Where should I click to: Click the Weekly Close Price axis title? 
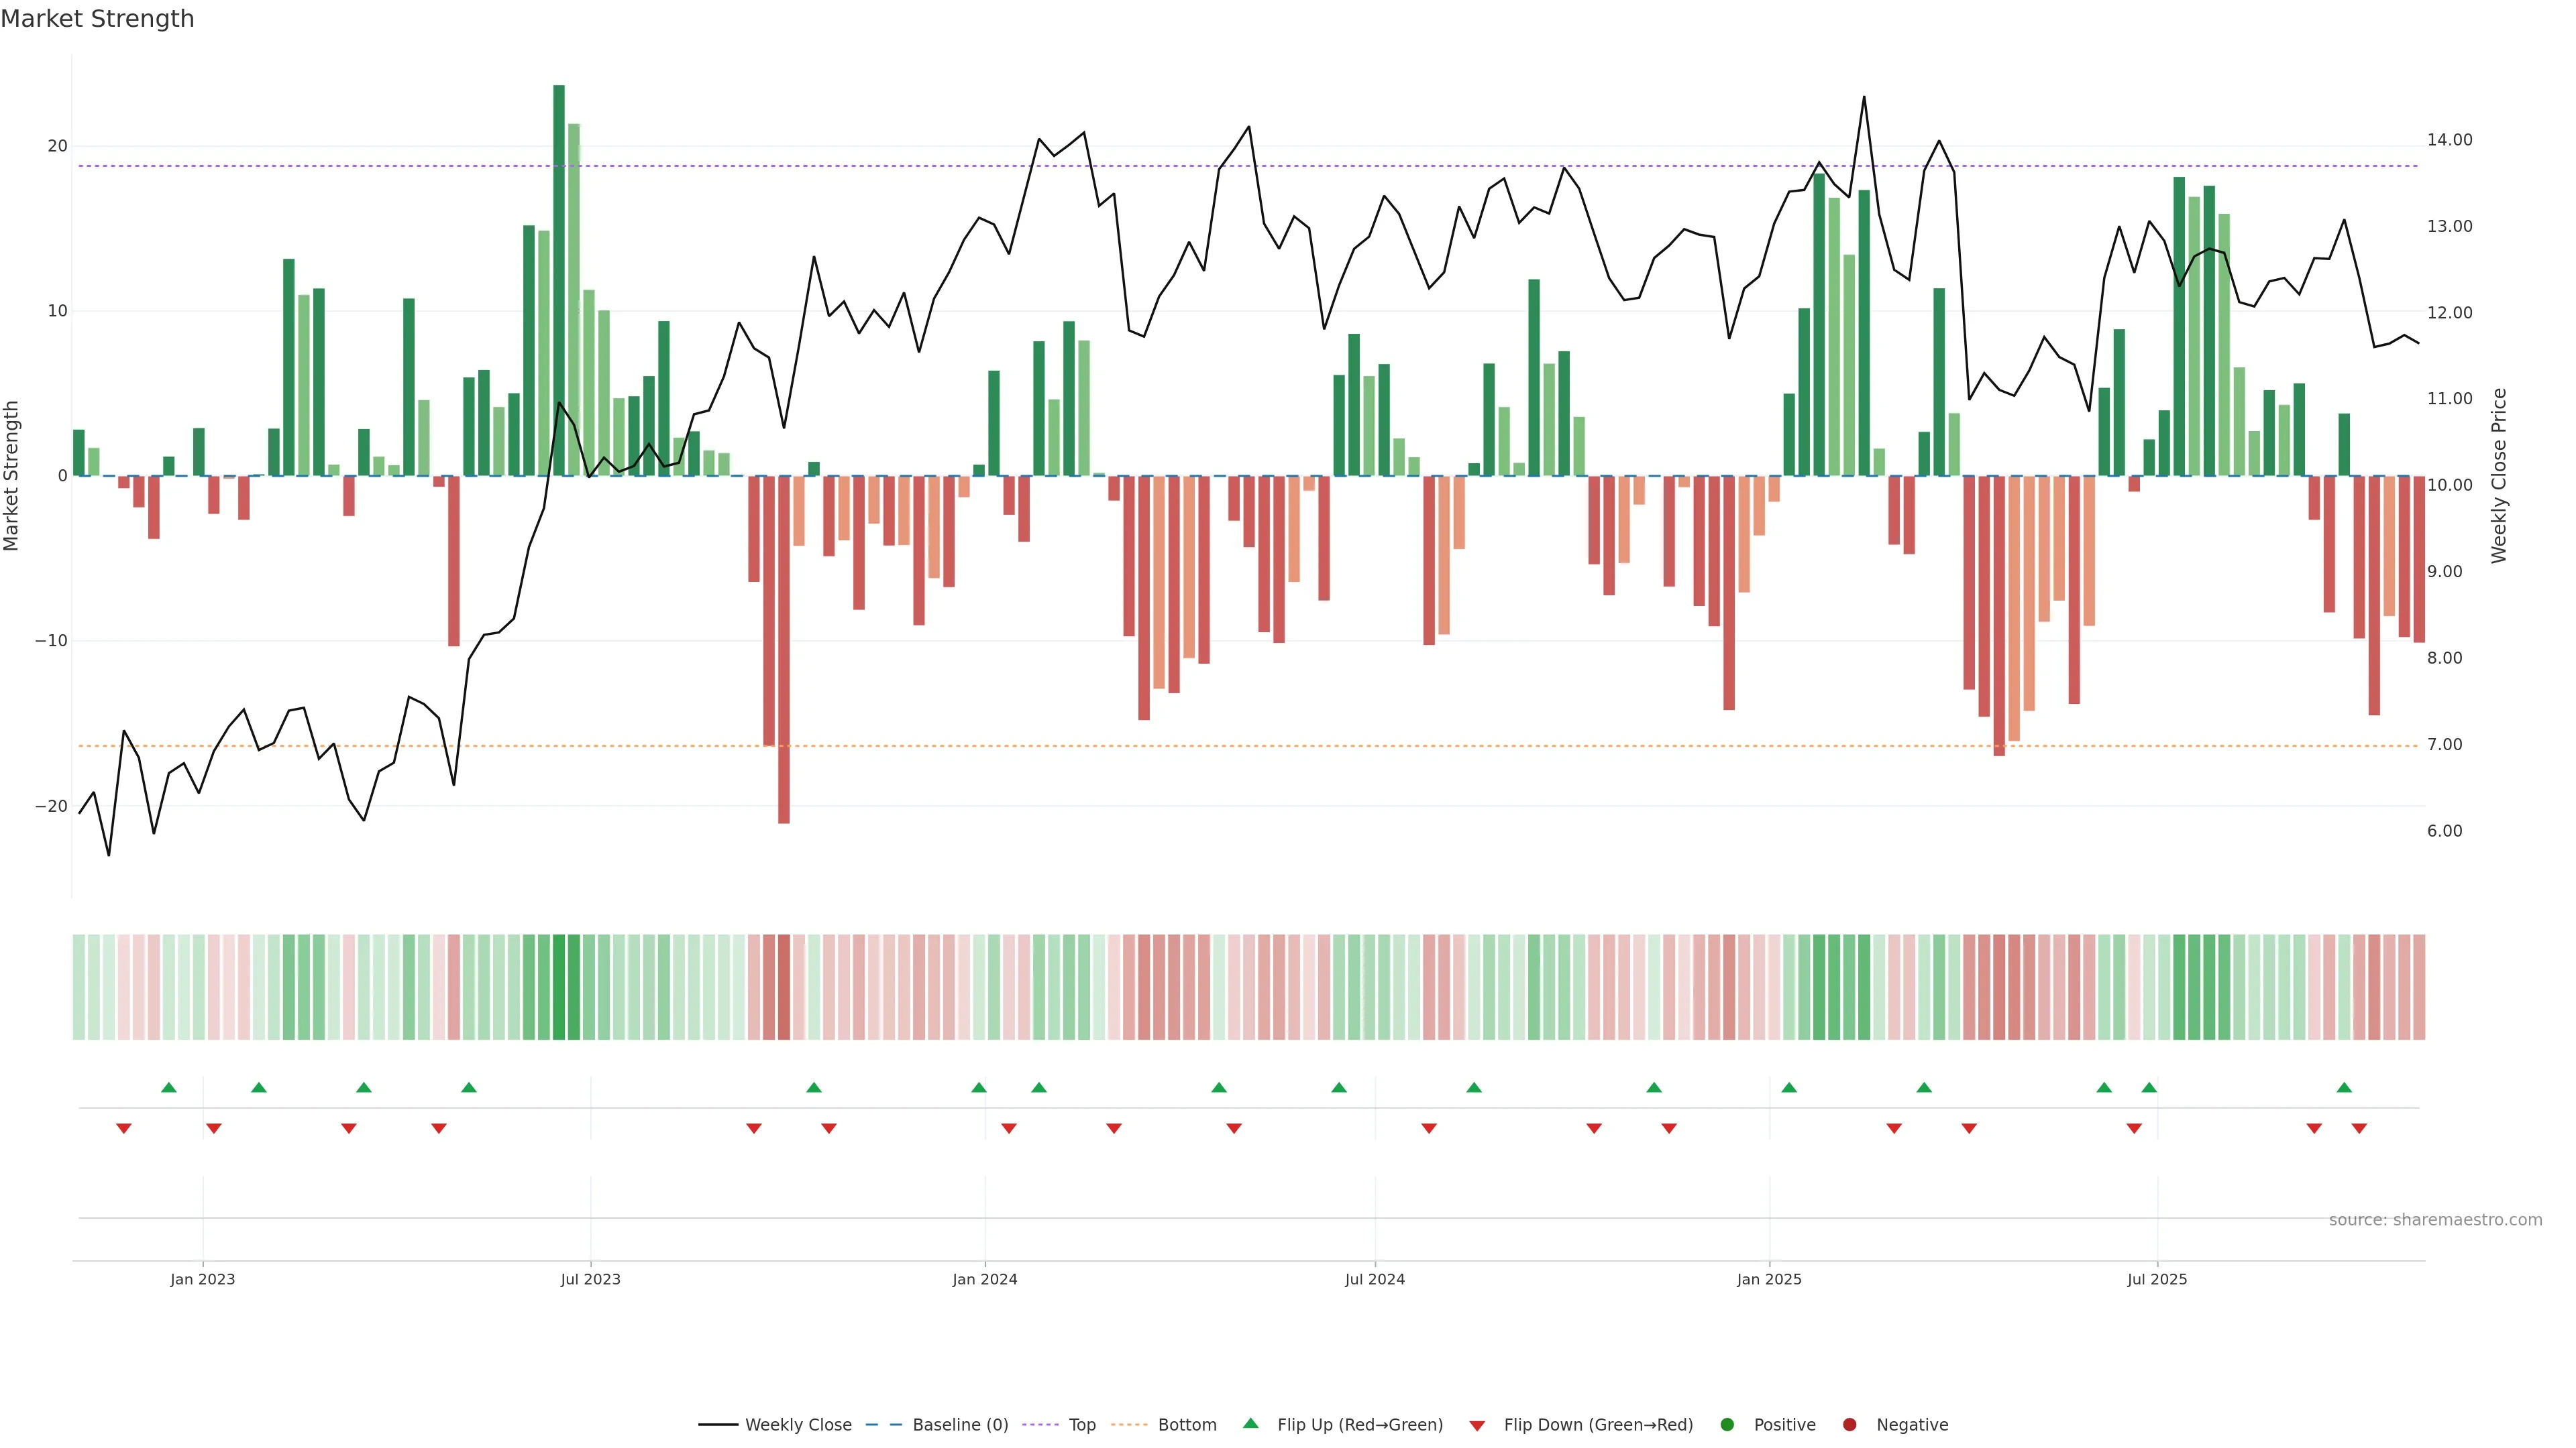pos(2499,476)
